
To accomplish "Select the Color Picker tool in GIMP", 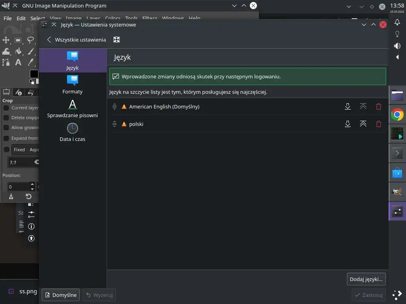I will point(31,62).
